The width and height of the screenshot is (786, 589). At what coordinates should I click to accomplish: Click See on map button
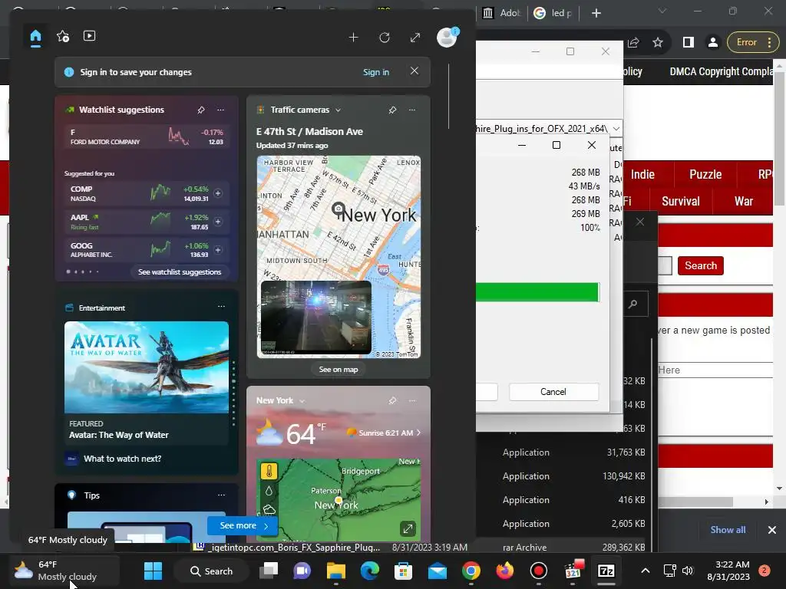tap(339, 370)
